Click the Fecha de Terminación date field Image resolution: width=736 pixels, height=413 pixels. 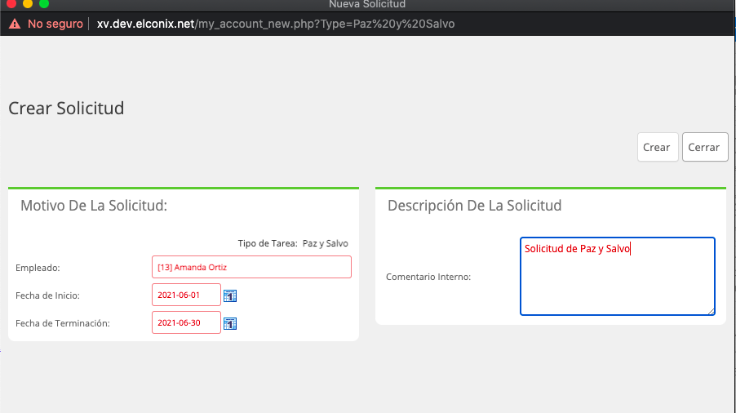pyautogui.click(x=186, y=322)
